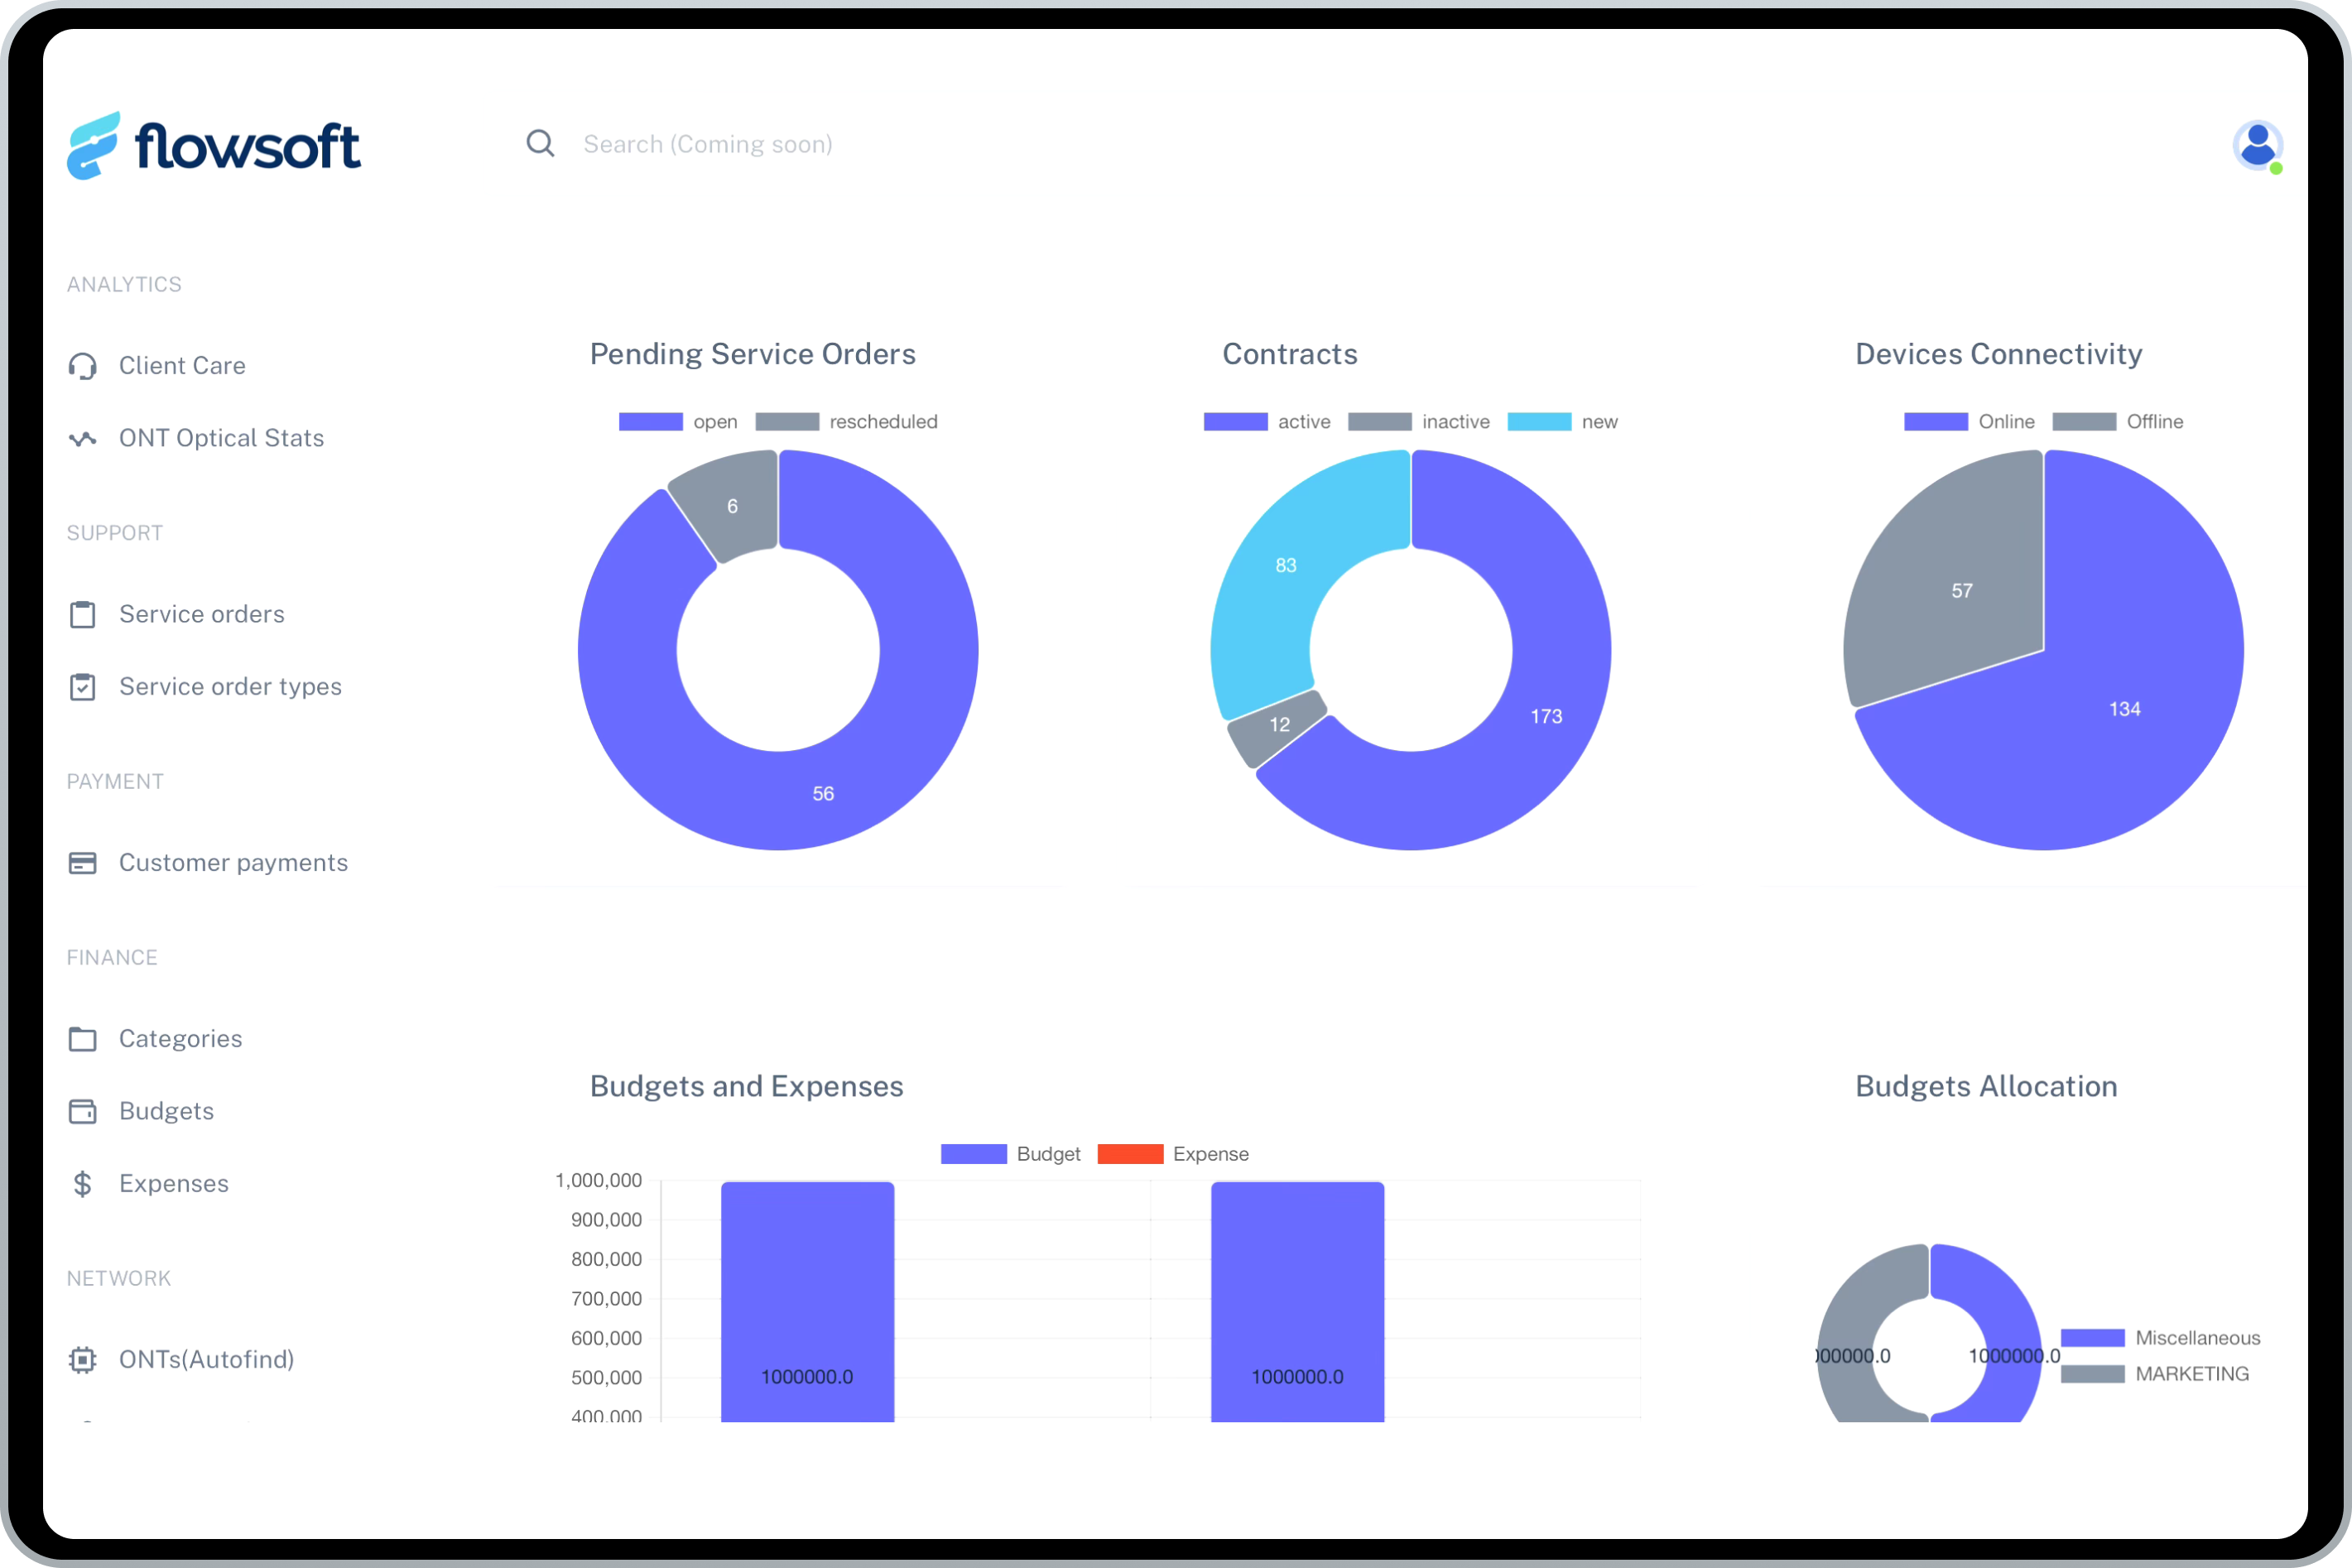Viewport: 2352px width, 1568px height.
Task: Select the Expenses dollar icon
Action: click(x=83, y=1184)
